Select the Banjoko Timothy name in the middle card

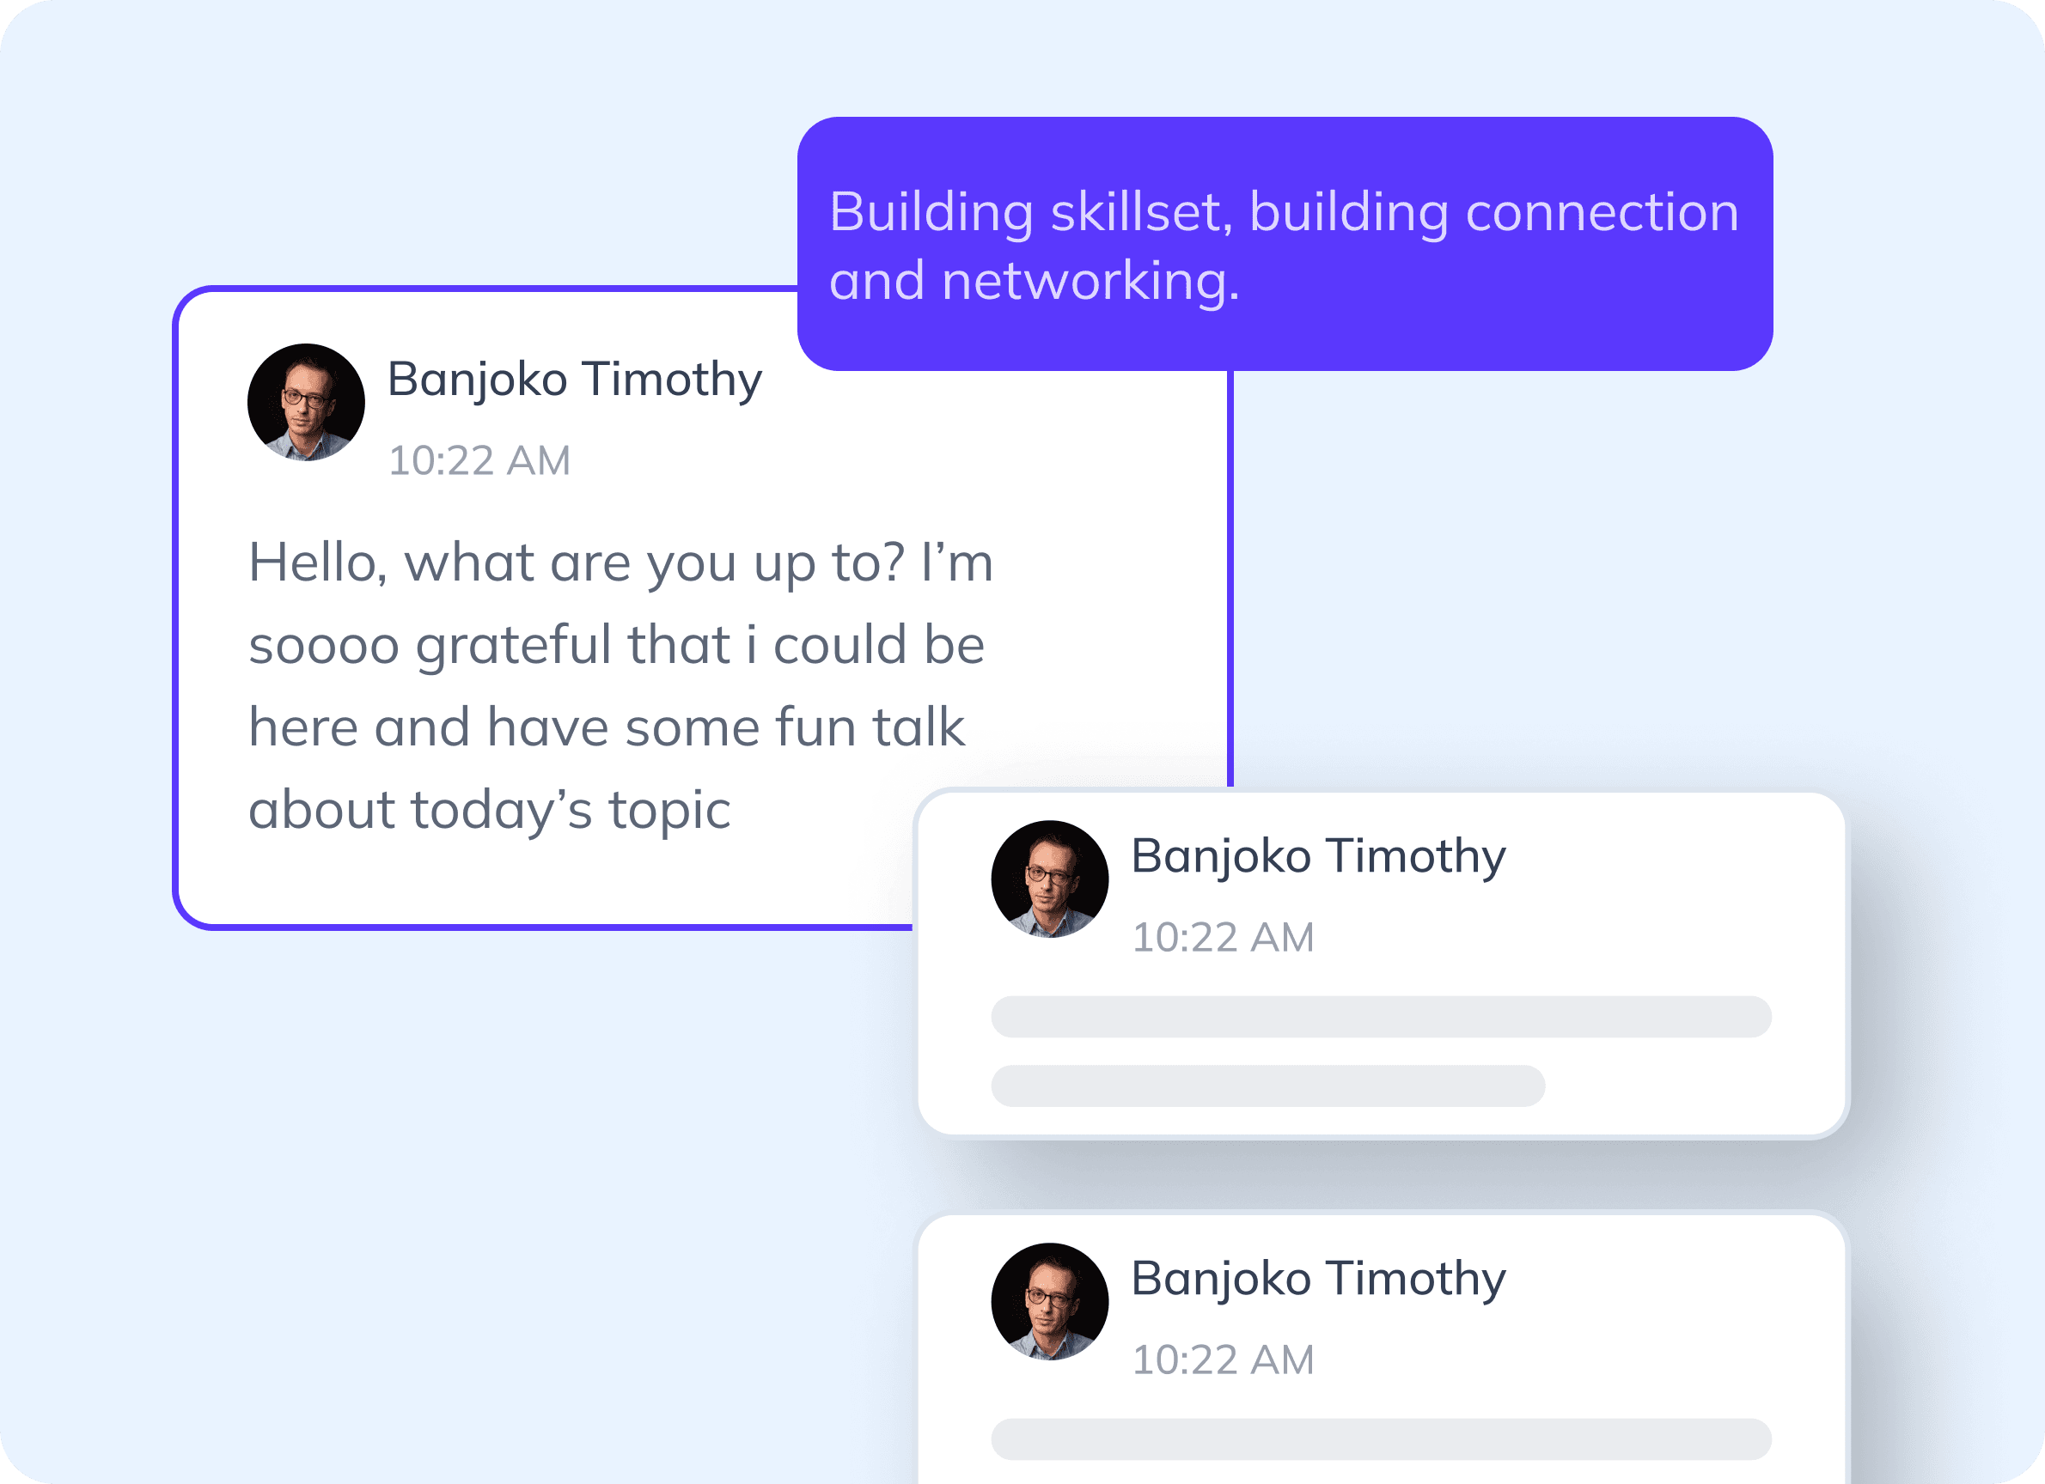[1317, 856]
